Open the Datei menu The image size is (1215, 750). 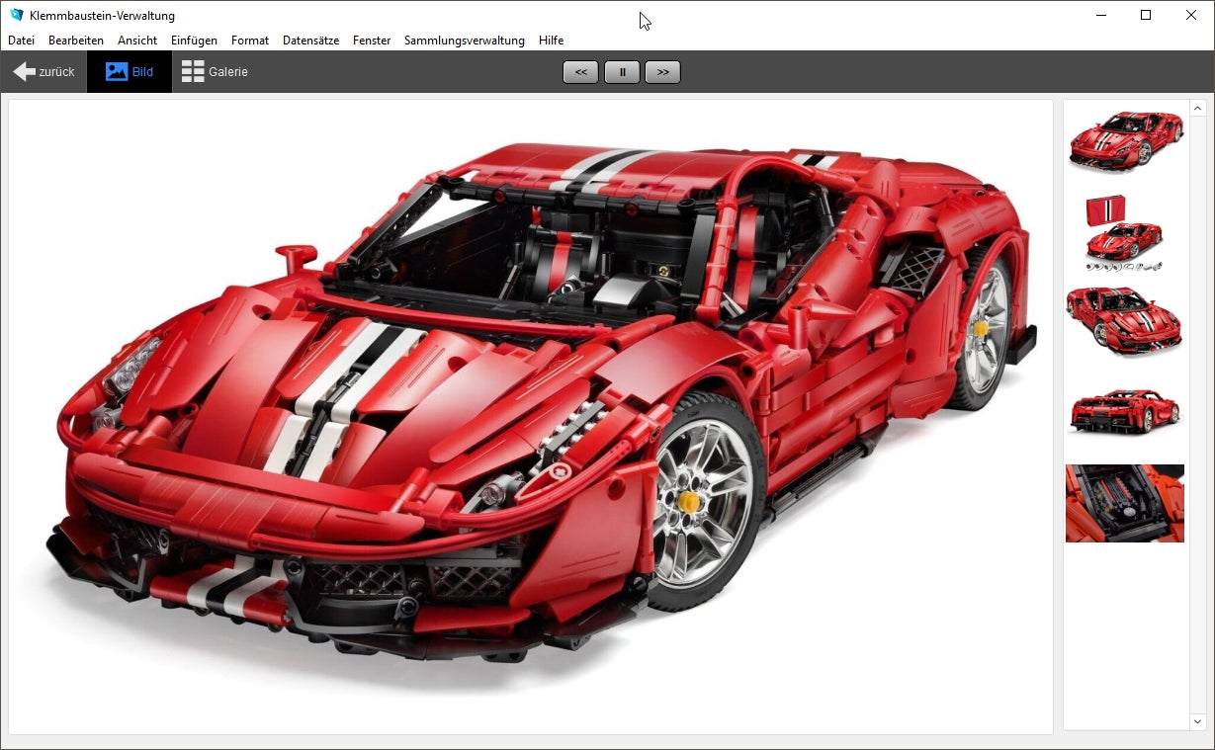click(21, 41)
